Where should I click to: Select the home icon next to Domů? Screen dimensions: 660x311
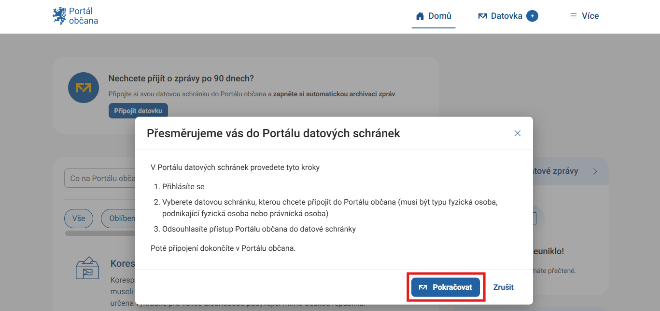click(420, 15)
